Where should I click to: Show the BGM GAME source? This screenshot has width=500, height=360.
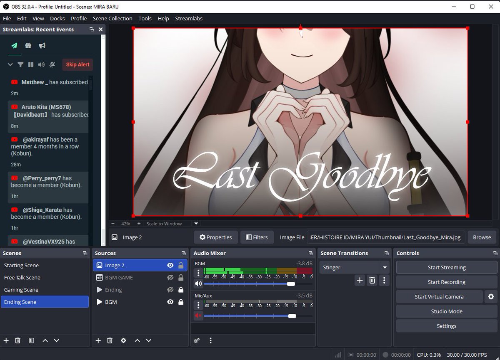pyautogui.click(x=170, y=277)
